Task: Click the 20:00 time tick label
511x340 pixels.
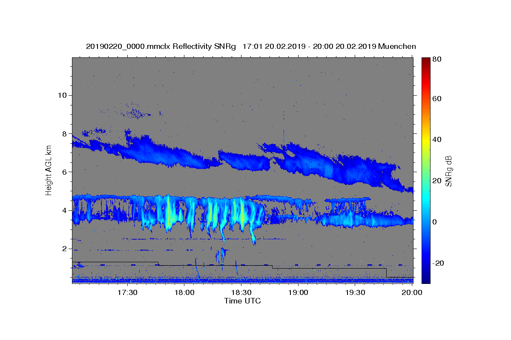Action: [412, 292]
